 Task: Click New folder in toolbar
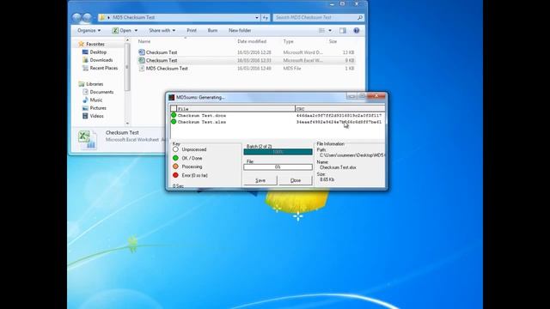pos(240,31)
